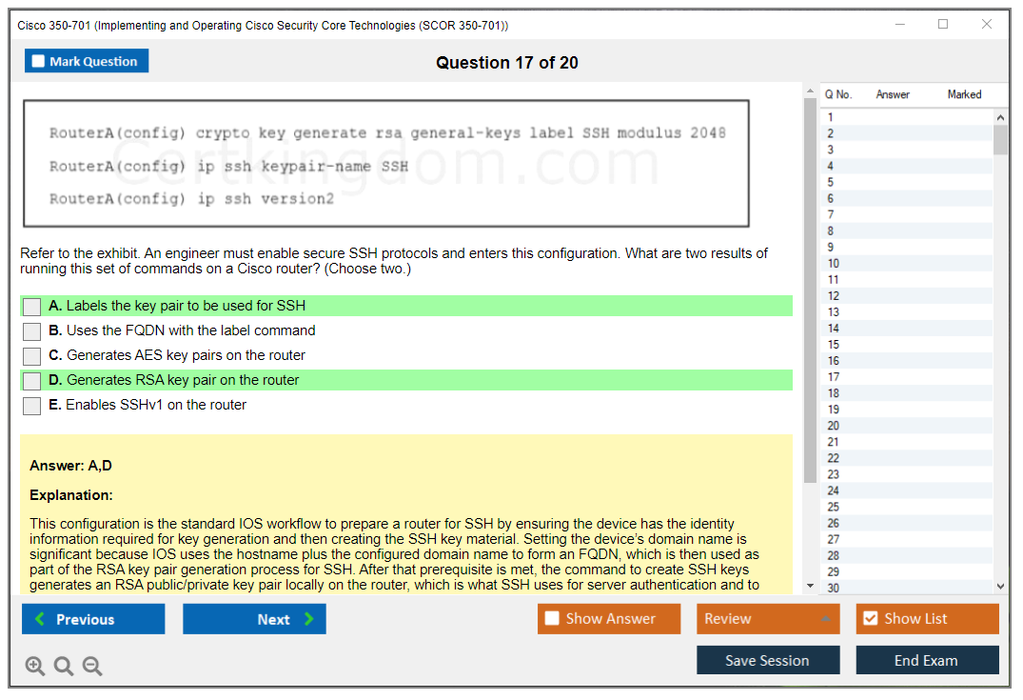Check answer option A checkbox
1023x700 pixels.
(32, 307)
